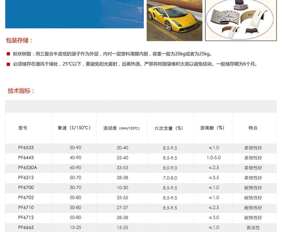Screen dimensions: 282x232
Task: Click the 聚速 (S/150℃) column header
Action: click(x=74, y=128)
